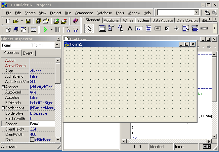This screenshot has width=219, height=152.
Task: Select the PopupMenu component icon
Action: click(x=120, y=28)
